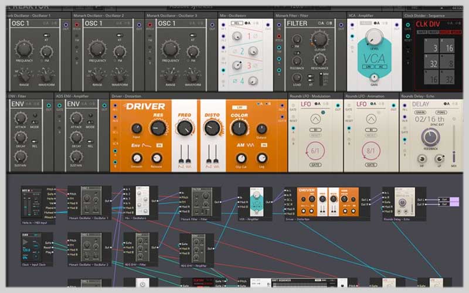Select the Note In MIDI Input node
Screen dimensions: 469x293
tap(38, 206)
